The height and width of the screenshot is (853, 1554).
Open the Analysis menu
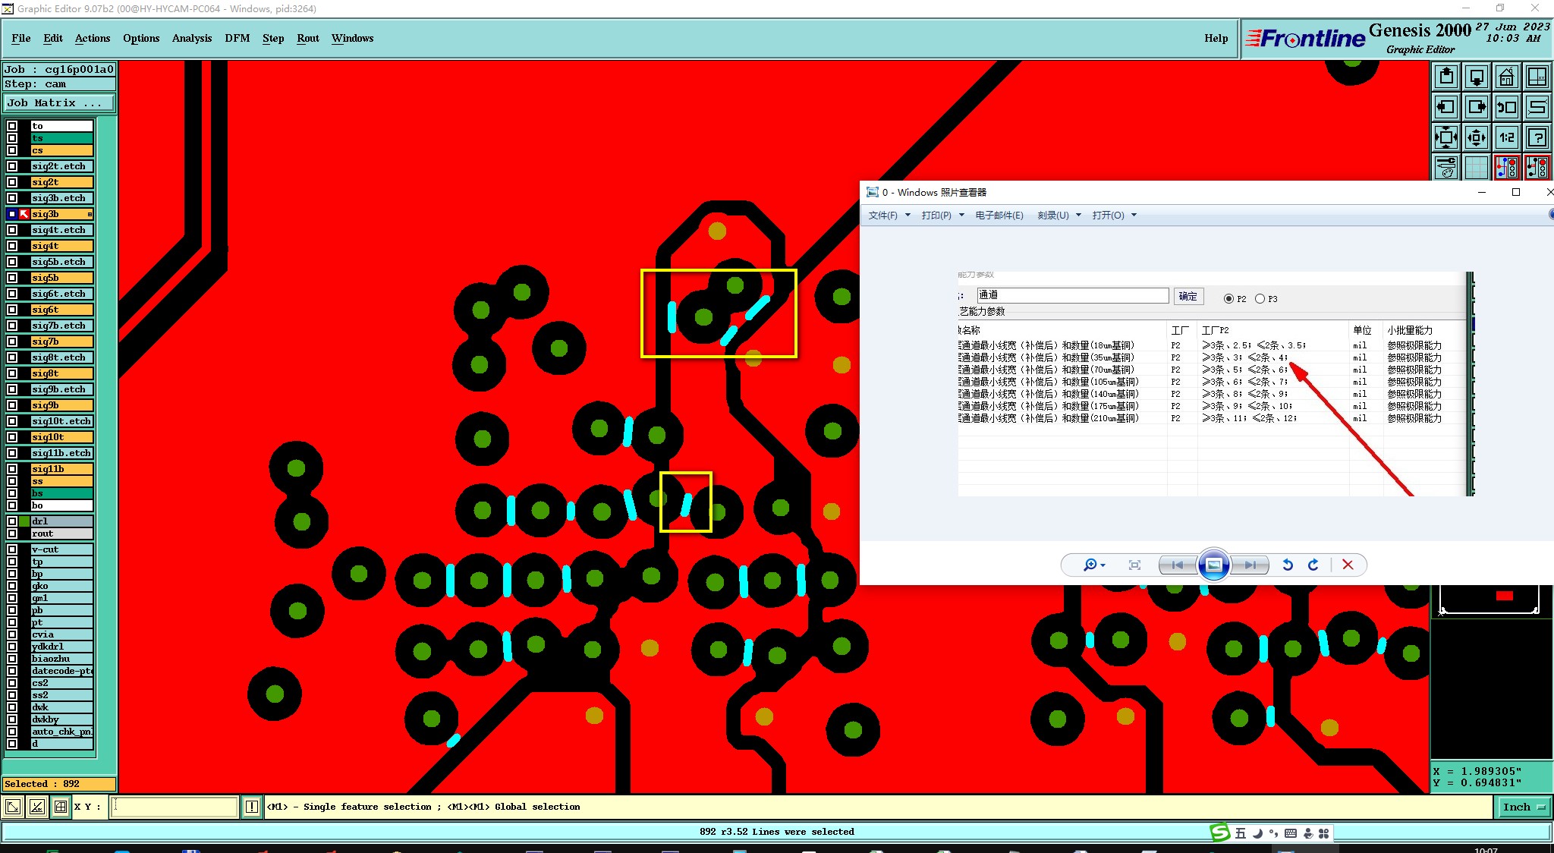click(191, 38)
